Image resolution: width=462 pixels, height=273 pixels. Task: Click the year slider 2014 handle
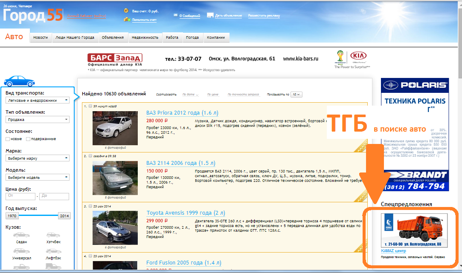(x=64, y=216)
